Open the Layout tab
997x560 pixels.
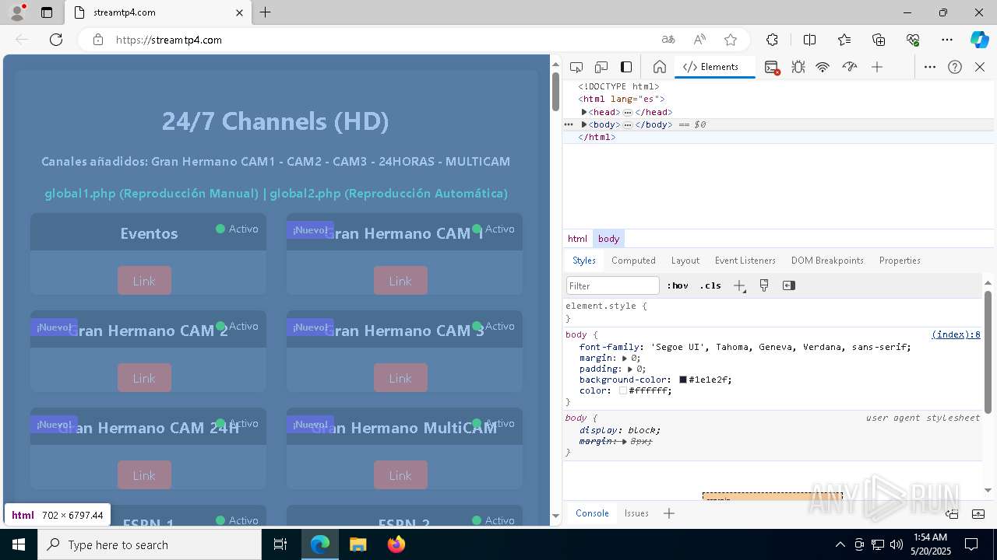[x=685, y=261]
